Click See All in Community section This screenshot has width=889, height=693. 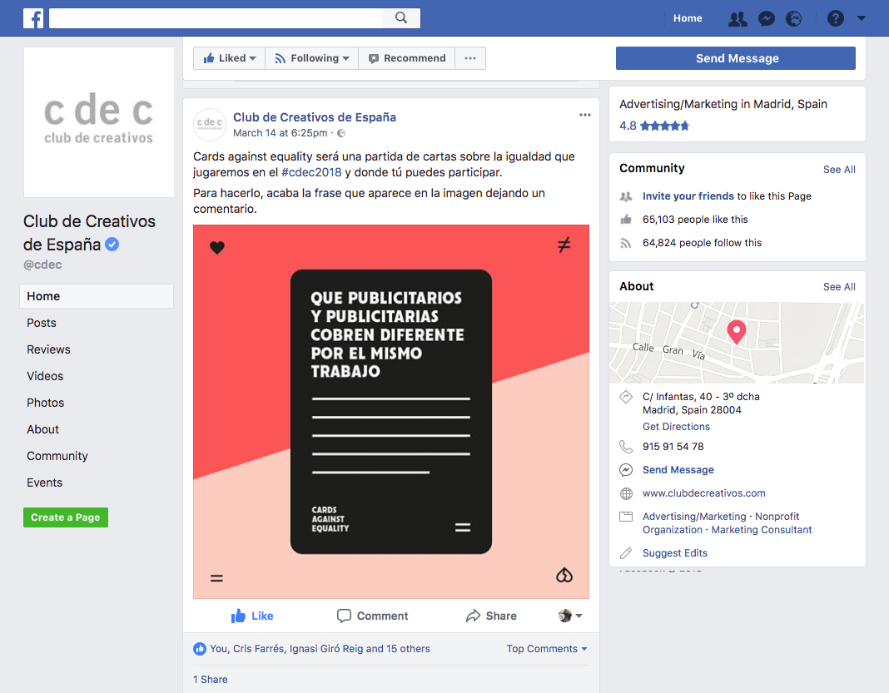839,170
